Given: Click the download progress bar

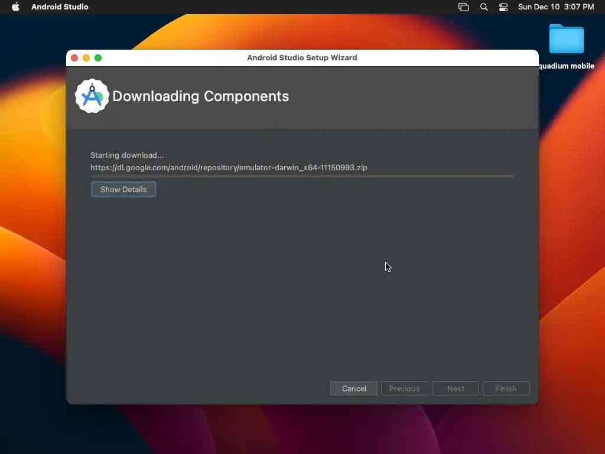Looking at the screenshot, I should pos(302,176).
